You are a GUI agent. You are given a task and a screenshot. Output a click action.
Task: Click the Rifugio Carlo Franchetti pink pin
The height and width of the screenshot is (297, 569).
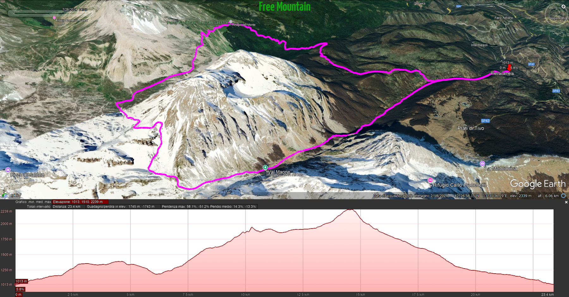[430, 180]
